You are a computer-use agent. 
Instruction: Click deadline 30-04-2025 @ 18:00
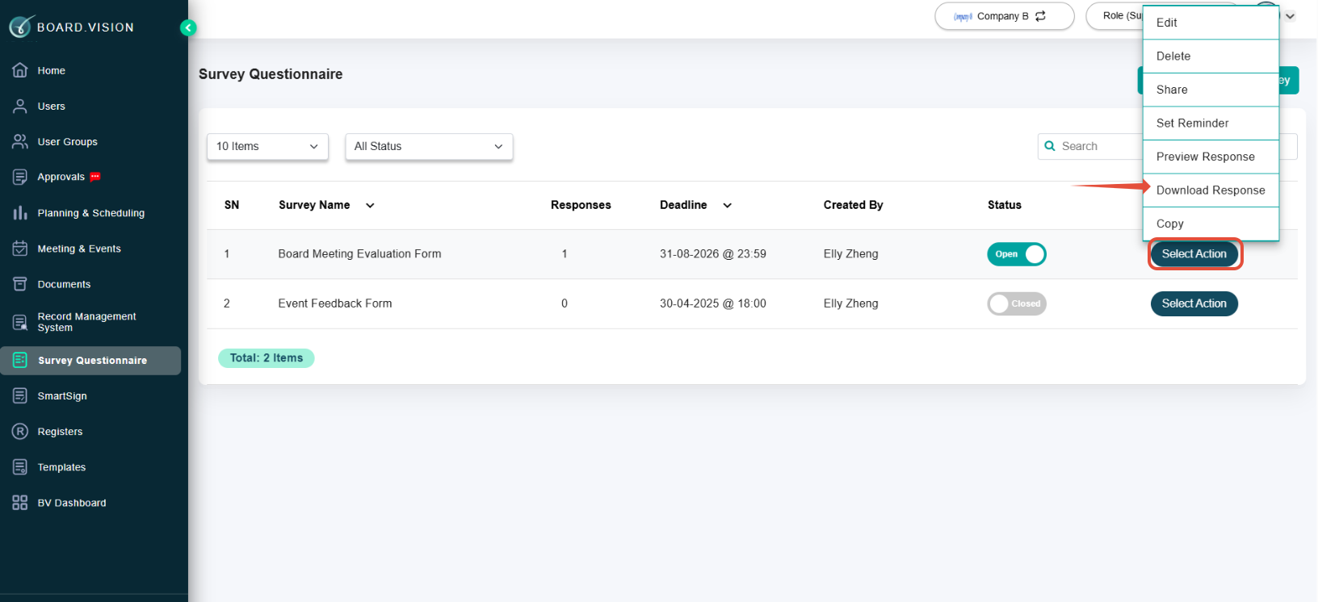[713, 303]
